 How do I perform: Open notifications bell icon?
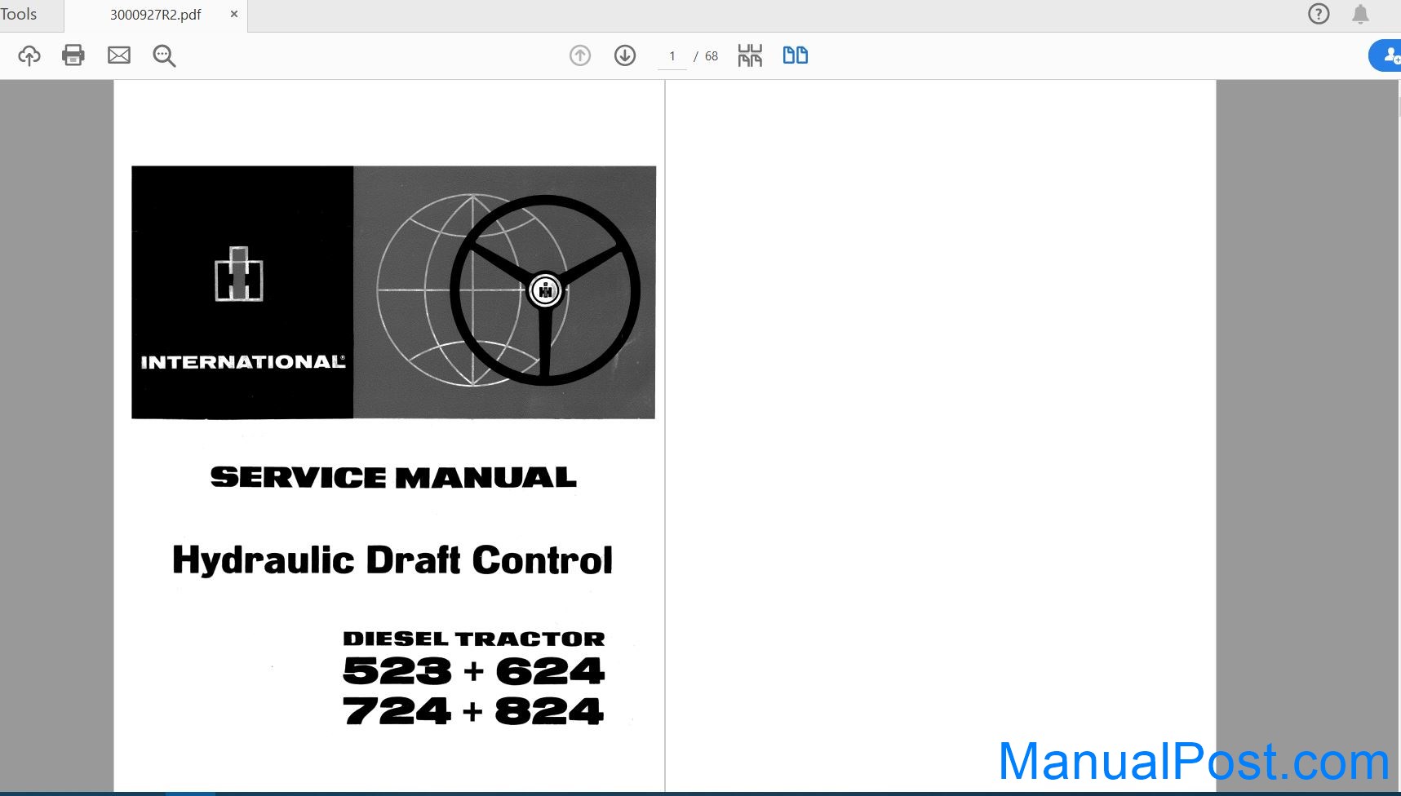(x=1360, y=14)
